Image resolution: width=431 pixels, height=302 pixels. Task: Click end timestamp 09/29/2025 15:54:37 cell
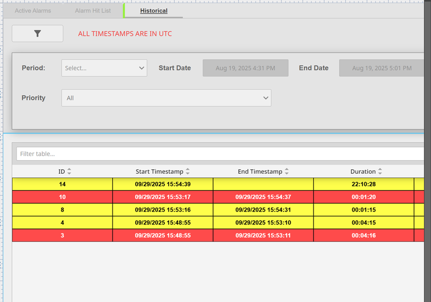[263, 197]
